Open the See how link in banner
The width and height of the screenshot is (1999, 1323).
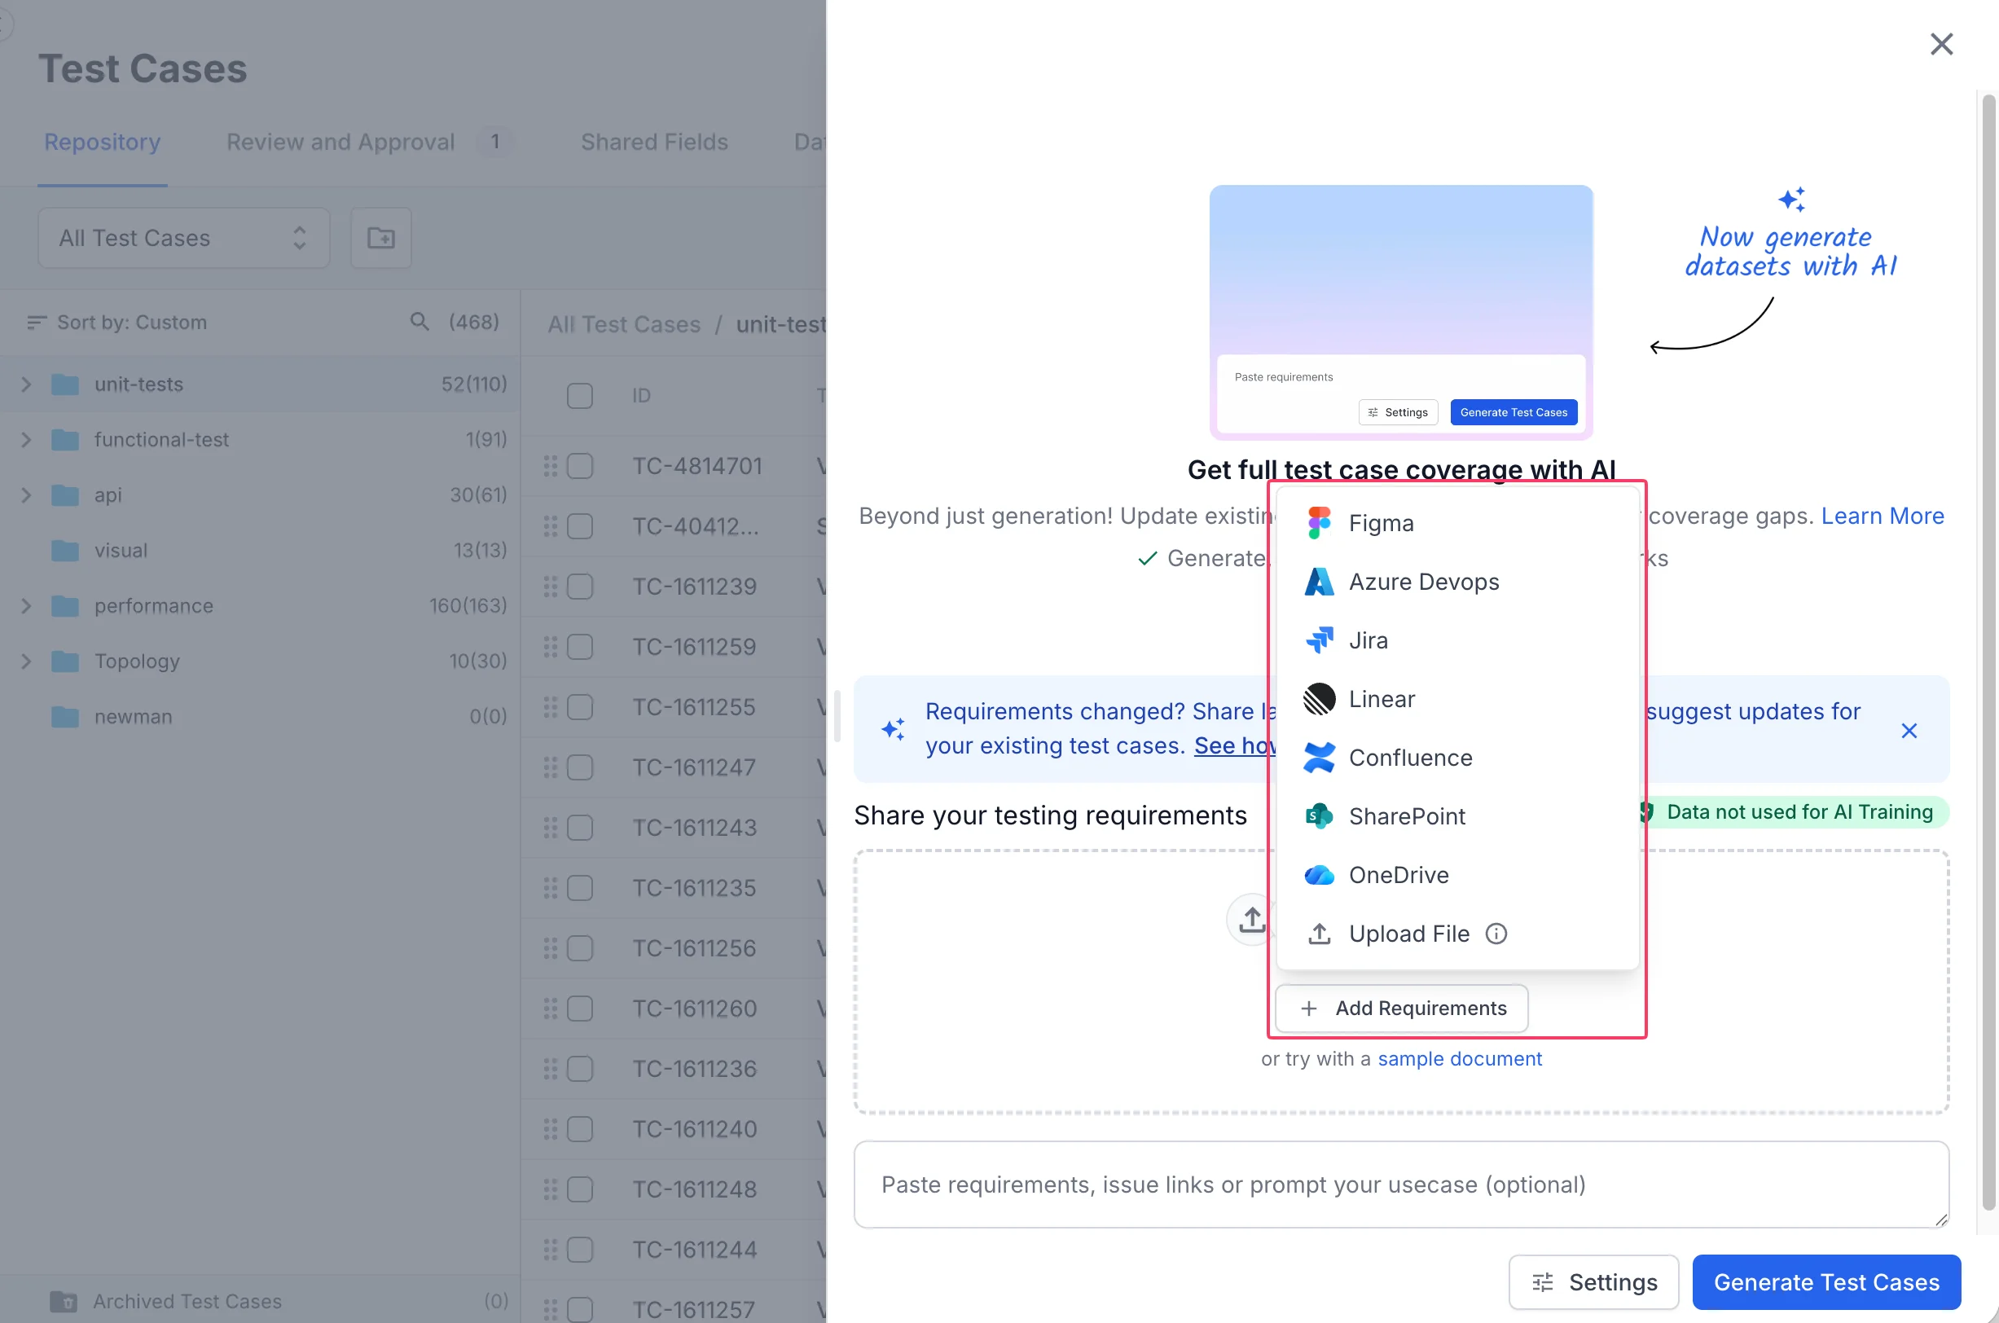(x=1235, y=745)
